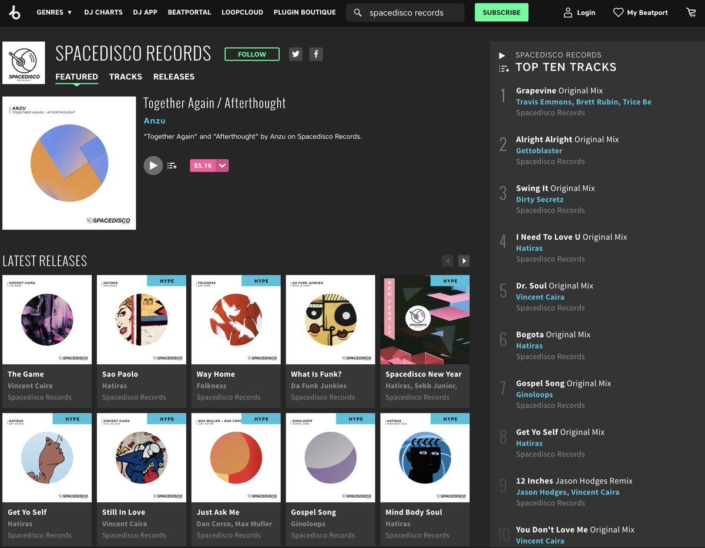Open Beatportal menu item
705x548 pixels.
pos(189,12)
